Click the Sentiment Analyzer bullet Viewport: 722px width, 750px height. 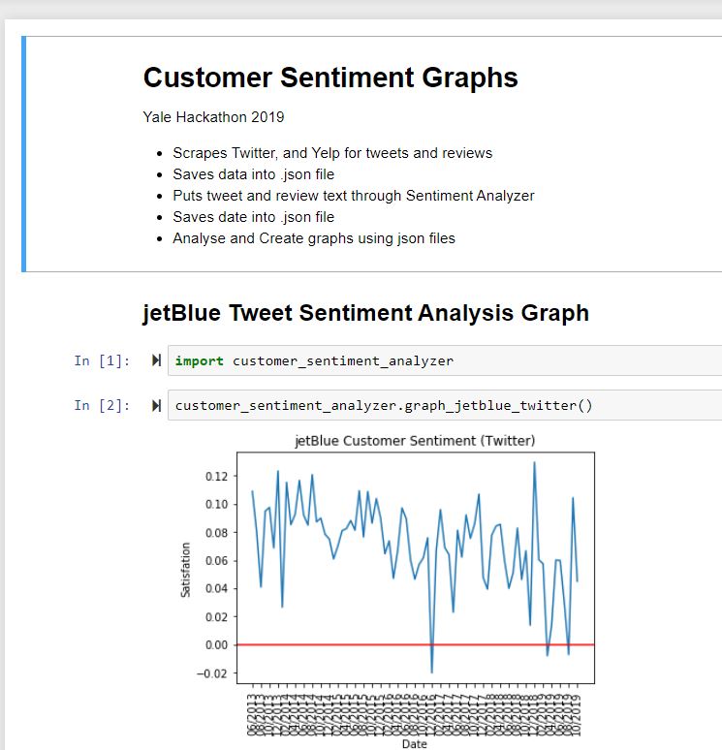tap(354, 196)
